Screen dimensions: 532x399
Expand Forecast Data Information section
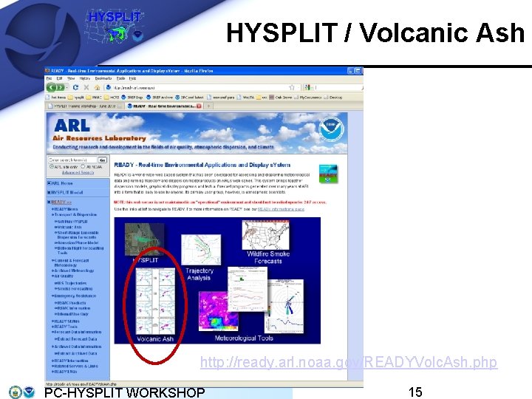[78, 332]
